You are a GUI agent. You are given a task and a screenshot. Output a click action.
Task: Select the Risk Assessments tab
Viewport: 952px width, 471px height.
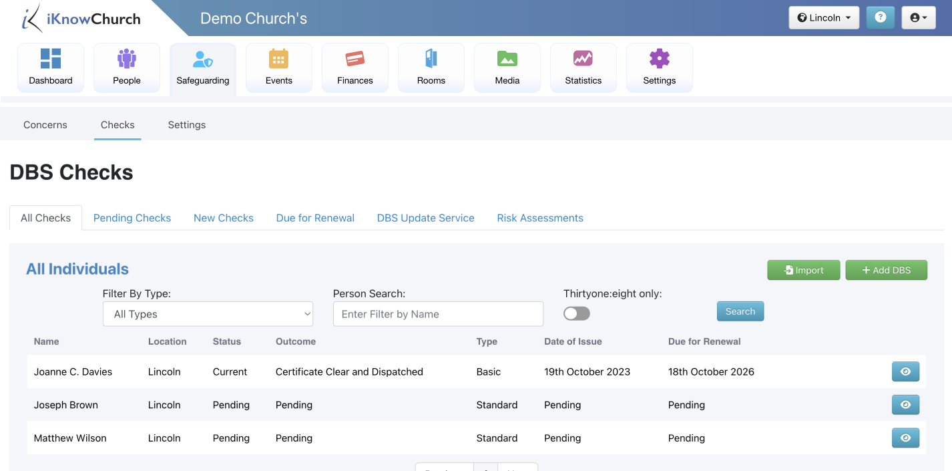(540, 218)
